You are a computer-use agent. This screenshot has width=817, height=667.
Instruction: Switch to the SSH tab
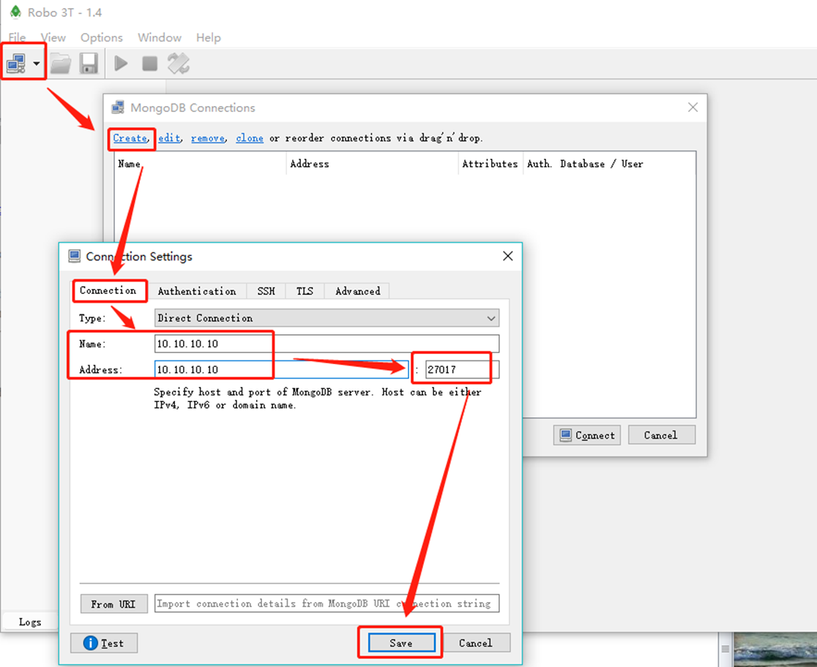[x=266, y=291]
